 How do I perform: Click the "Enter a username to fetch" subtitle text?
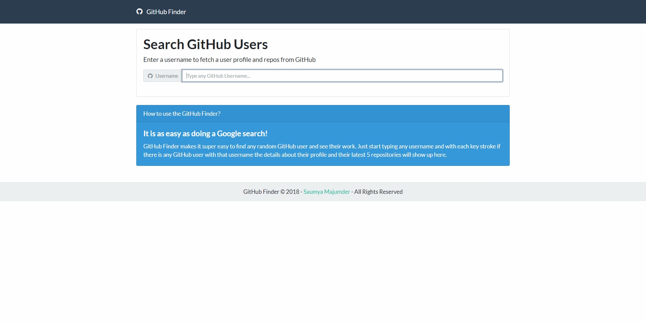[229, 60]
